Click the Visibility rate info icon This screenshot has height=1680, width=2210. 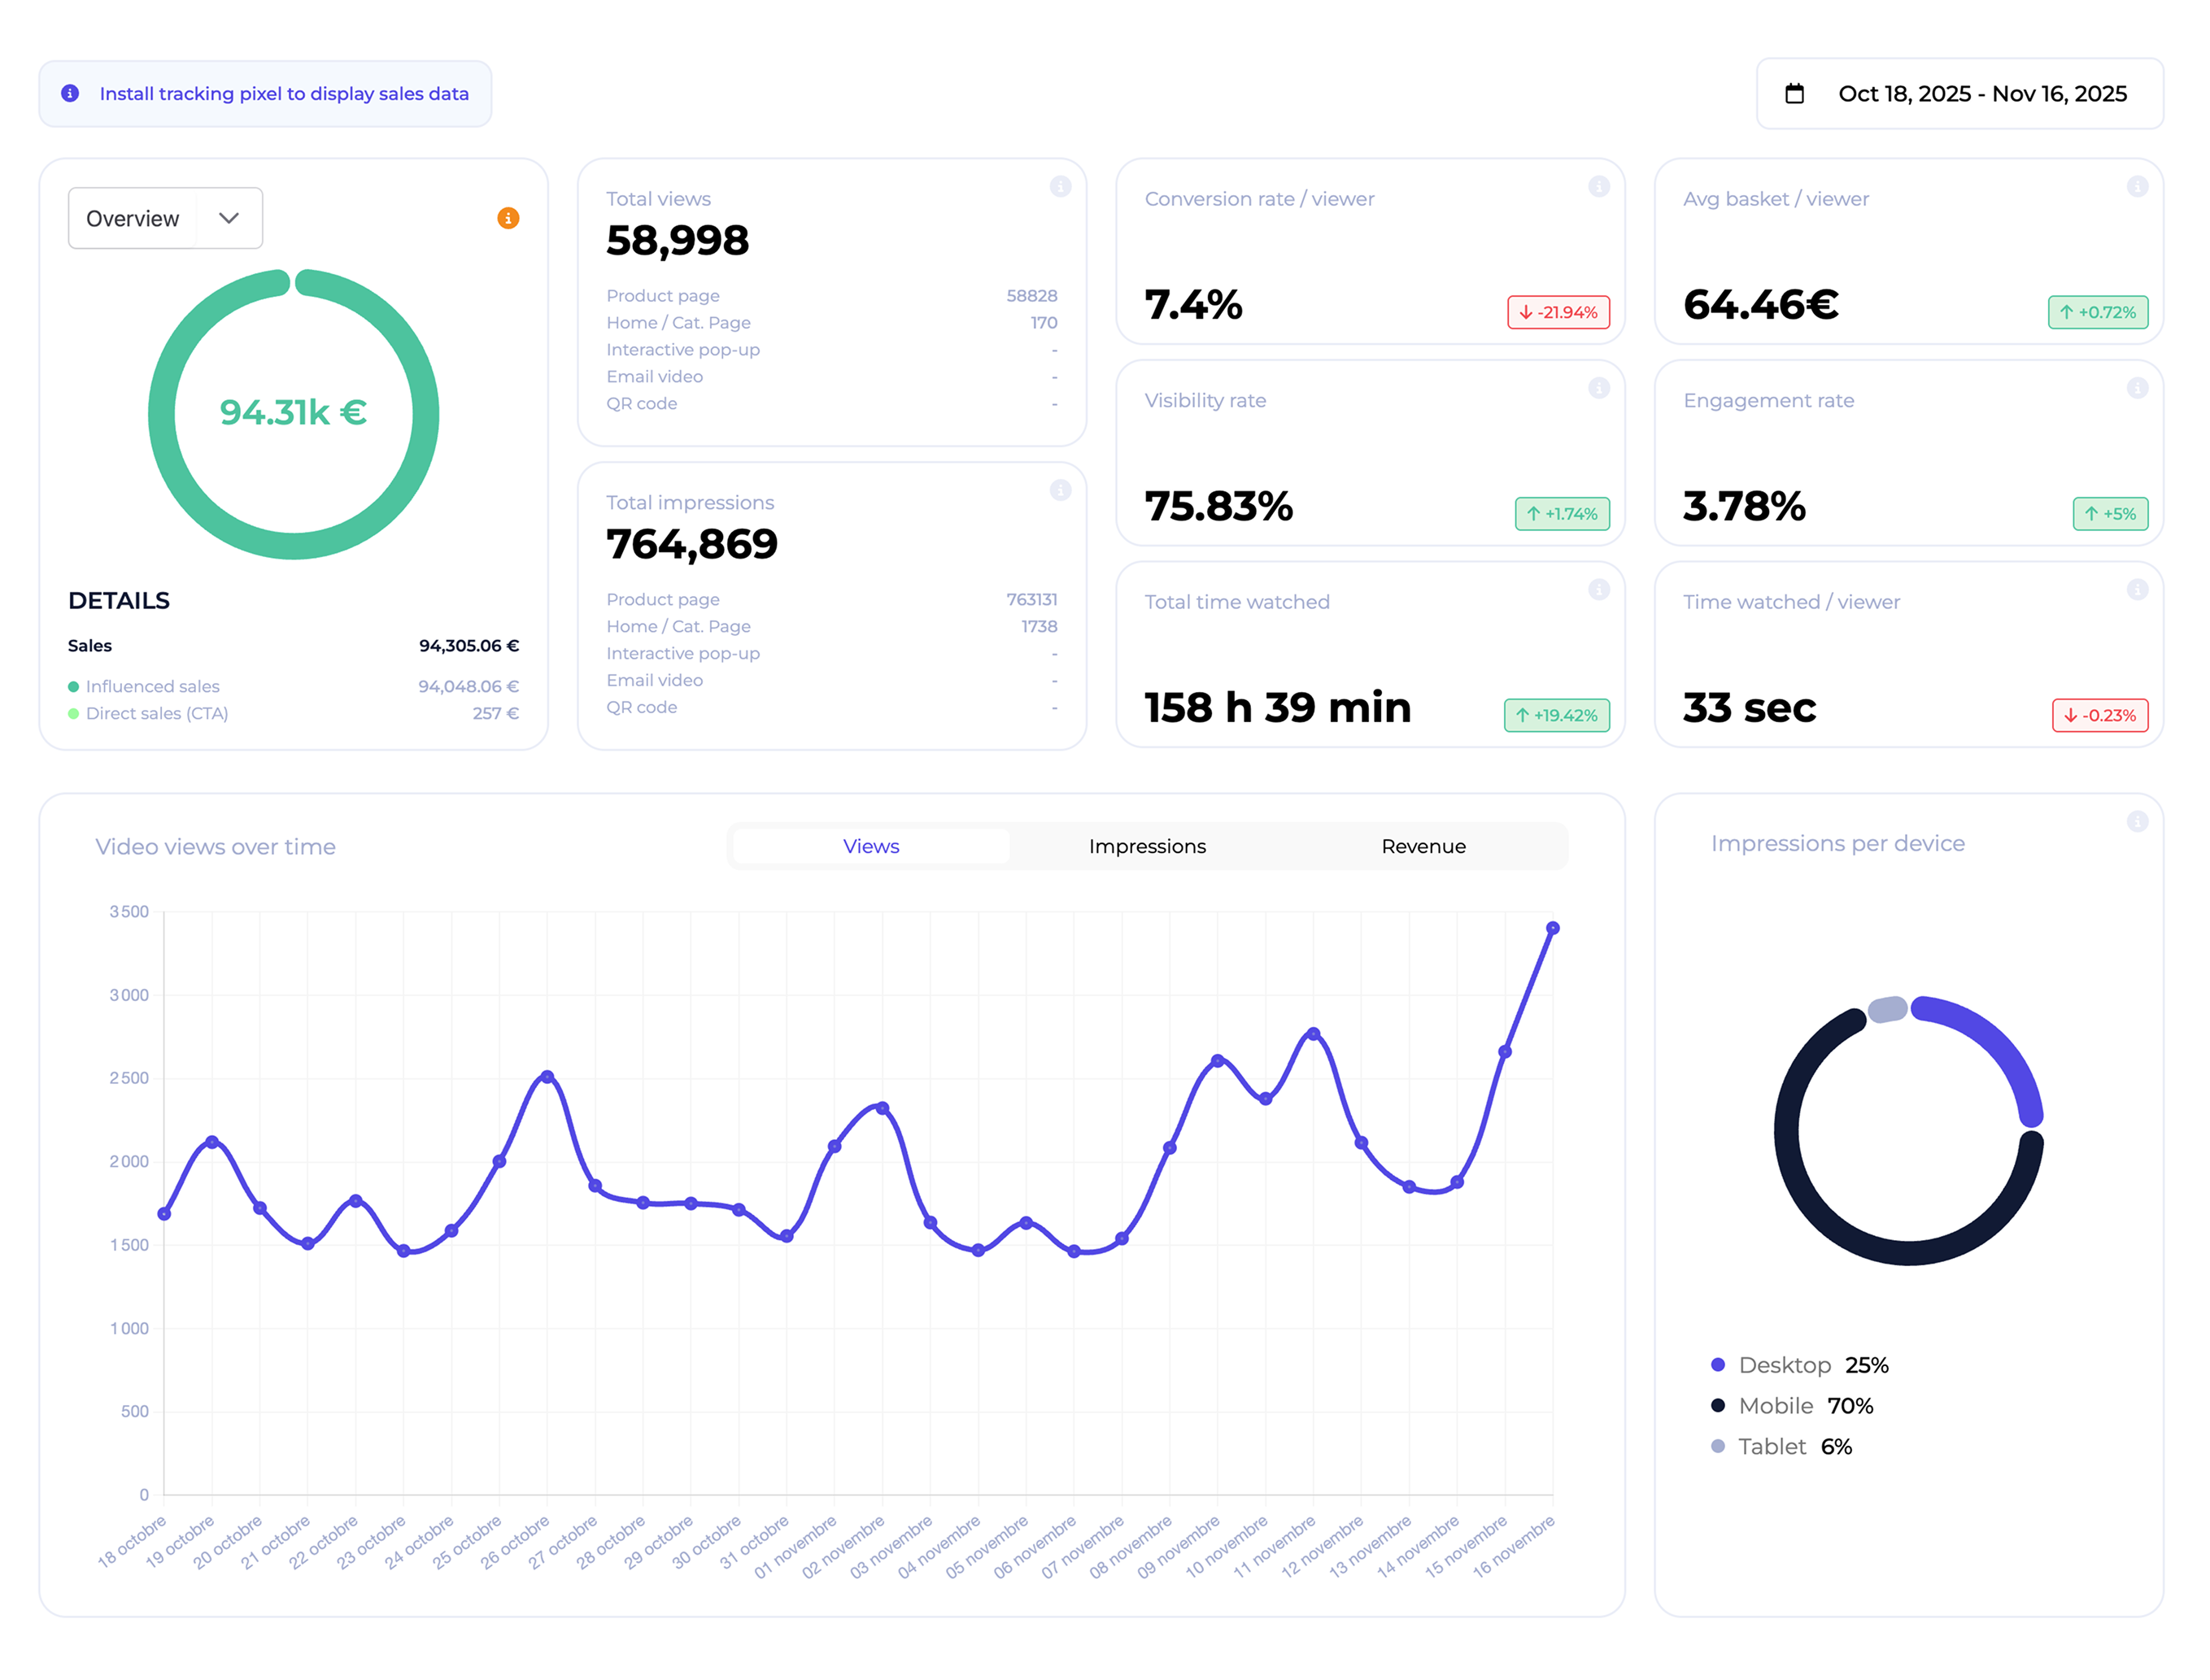1598,388
